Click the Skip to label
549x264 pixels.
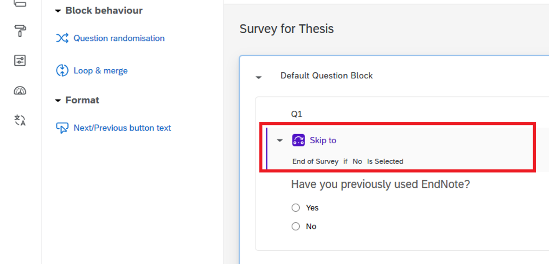tap(323, 140)
